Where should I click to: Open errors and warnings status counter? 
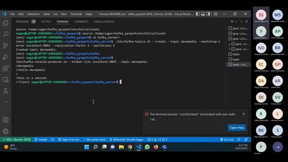pyautogui.click(x=157, y=139)
